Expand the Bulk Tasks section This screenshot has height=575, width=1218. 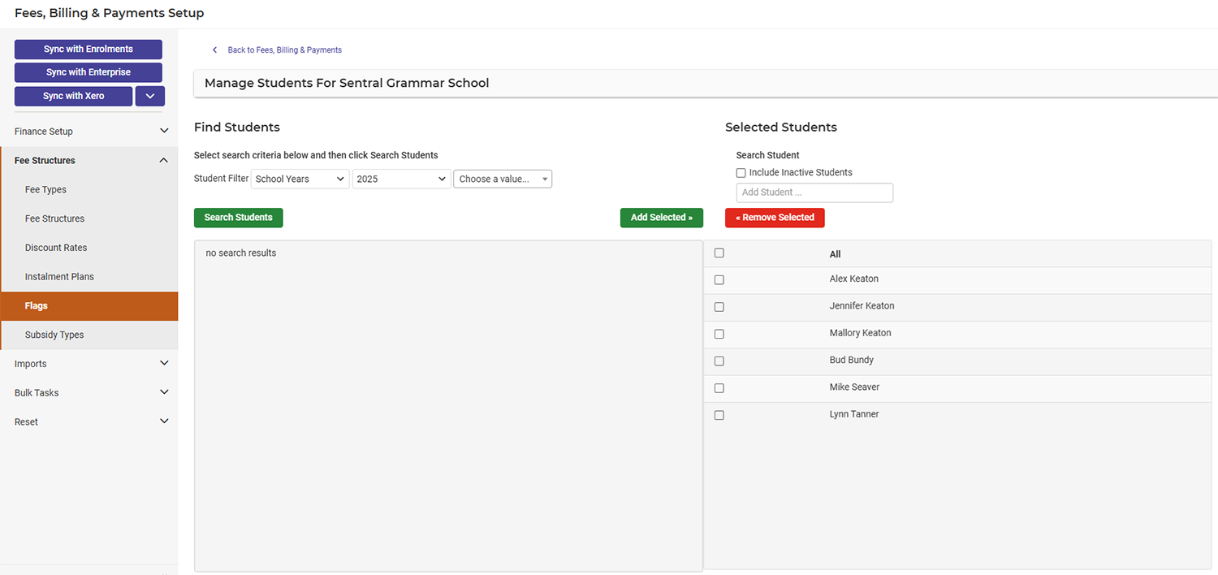point(89,392)
